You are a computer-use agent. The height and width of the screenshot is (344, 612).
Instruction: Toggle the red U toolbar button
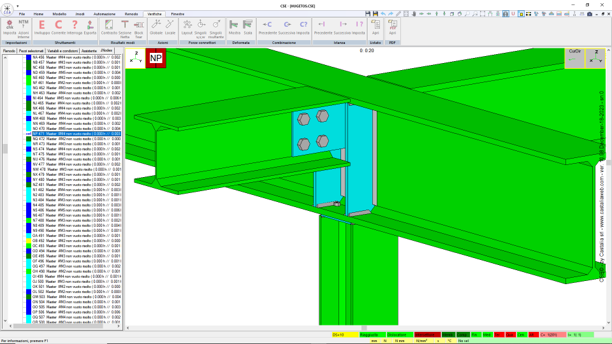pyautogui.click(x=513, y=13)
